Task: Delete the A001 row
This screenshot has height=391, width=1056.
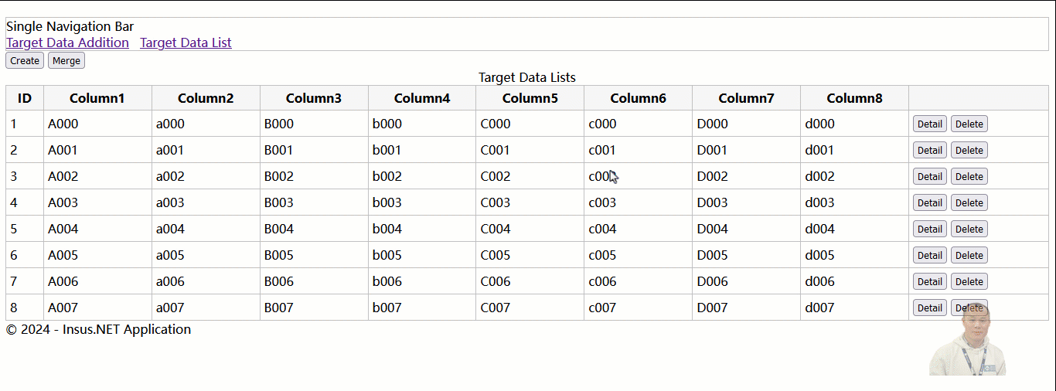Action: tap(969, 150)
